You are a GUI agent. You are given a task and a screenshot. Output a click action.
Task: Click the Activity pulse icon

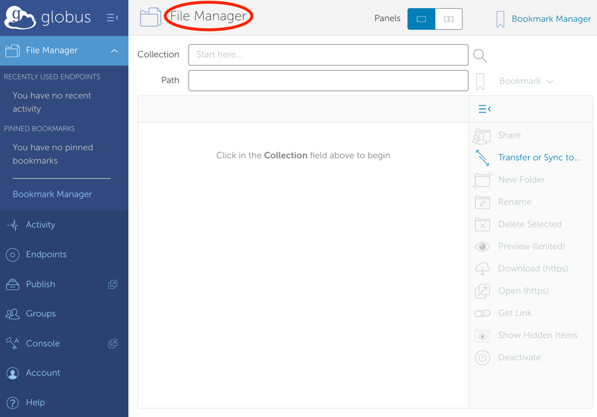13,225
